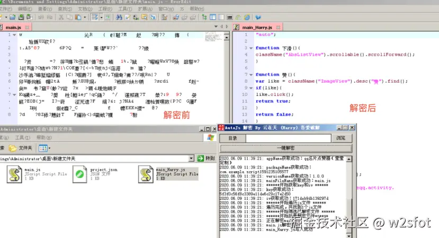Click the 转到 go button in Explorer
Viewport: 439px width, 238px height.
click(207, 158)
